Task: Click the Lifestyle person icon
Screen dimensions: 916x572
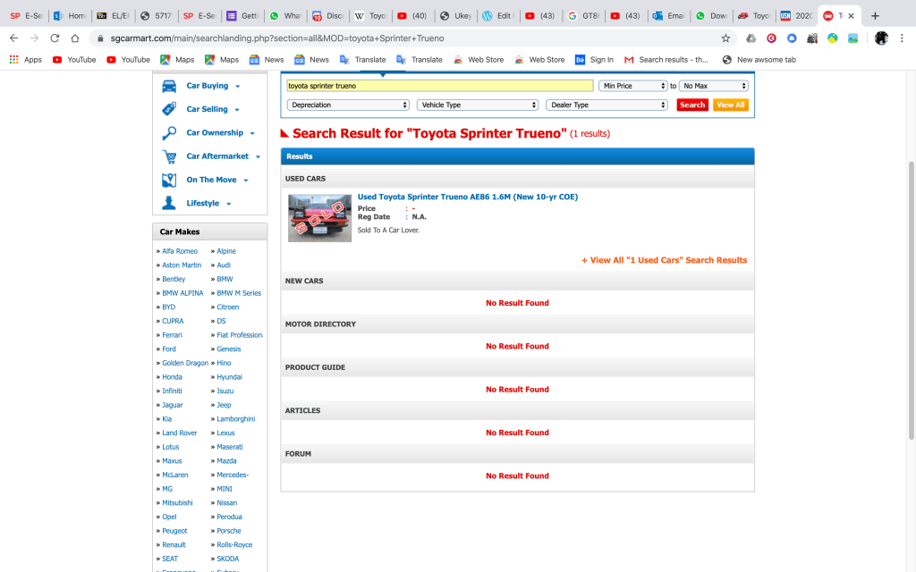Action: (x=169, y=203)
